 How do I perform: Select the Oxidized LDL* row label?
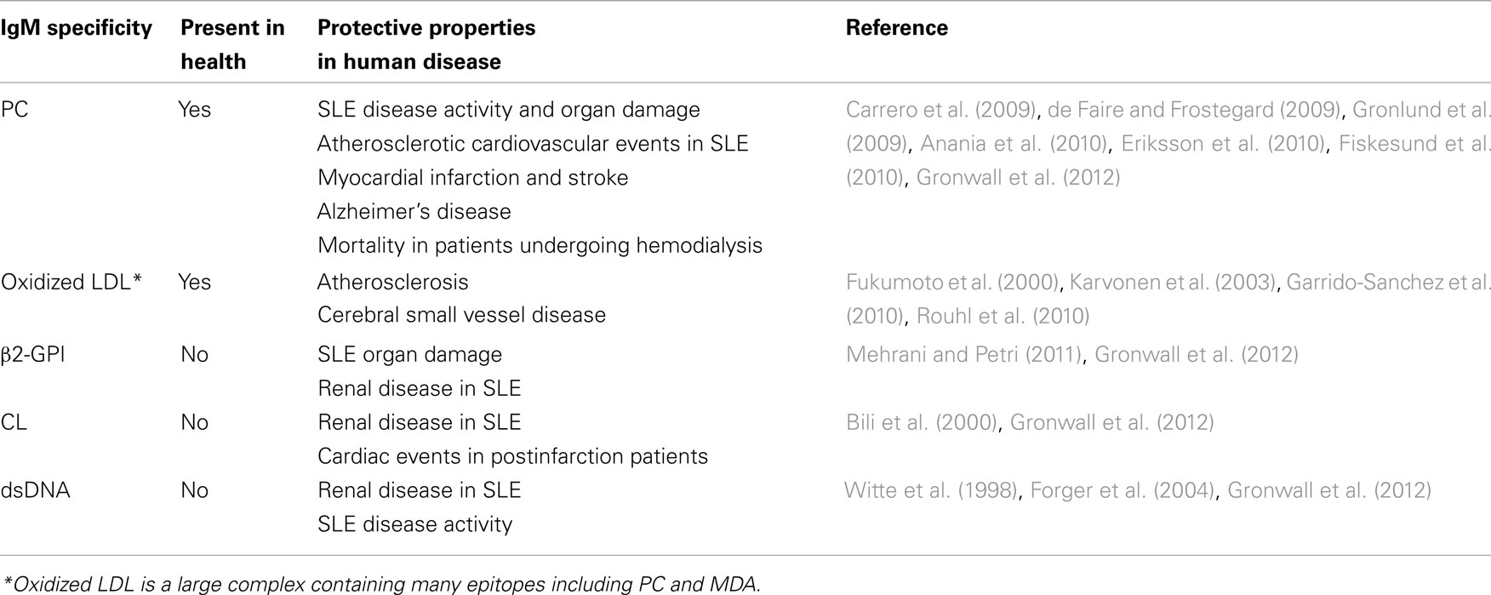coord(71,283)
